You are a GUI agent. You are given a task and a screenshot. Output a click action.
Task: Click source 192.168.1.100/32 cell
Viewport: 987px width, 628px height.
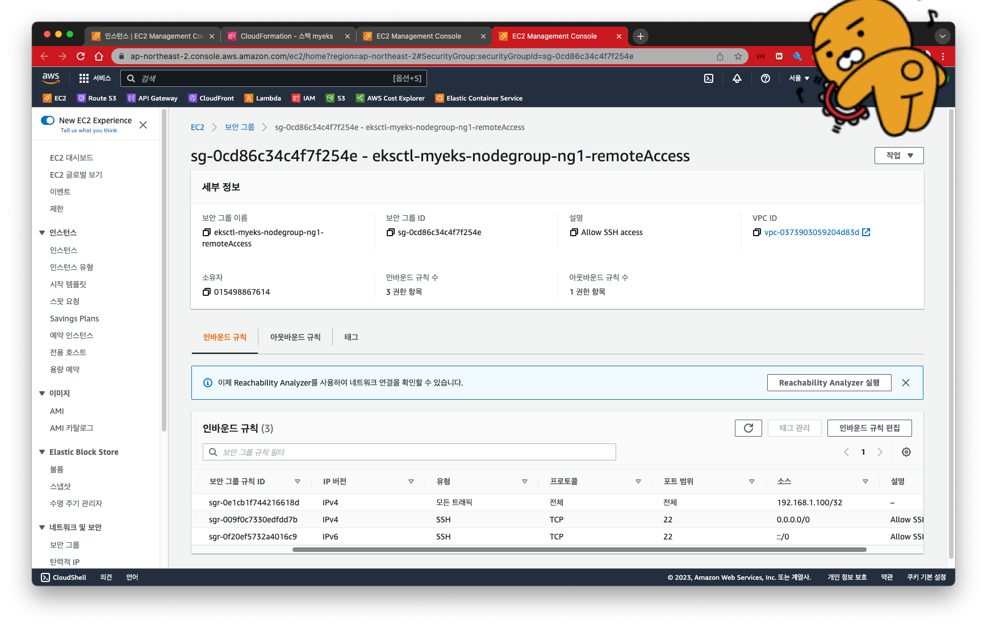pyautogui.click(x=810, y=503)
